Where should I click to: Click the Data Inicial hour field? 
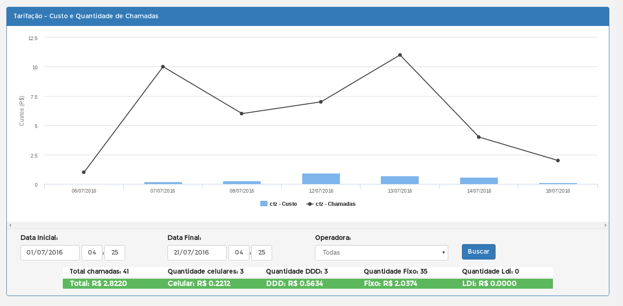[92, 253]
